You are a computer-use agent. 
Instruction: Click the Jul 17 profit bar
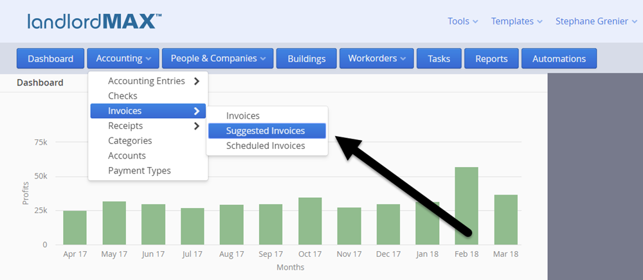pos(192,226)
